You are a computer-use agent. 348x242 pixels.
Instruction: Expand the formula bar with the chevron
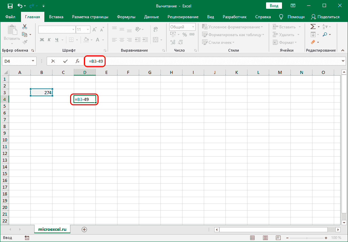(x=343, y=61)
